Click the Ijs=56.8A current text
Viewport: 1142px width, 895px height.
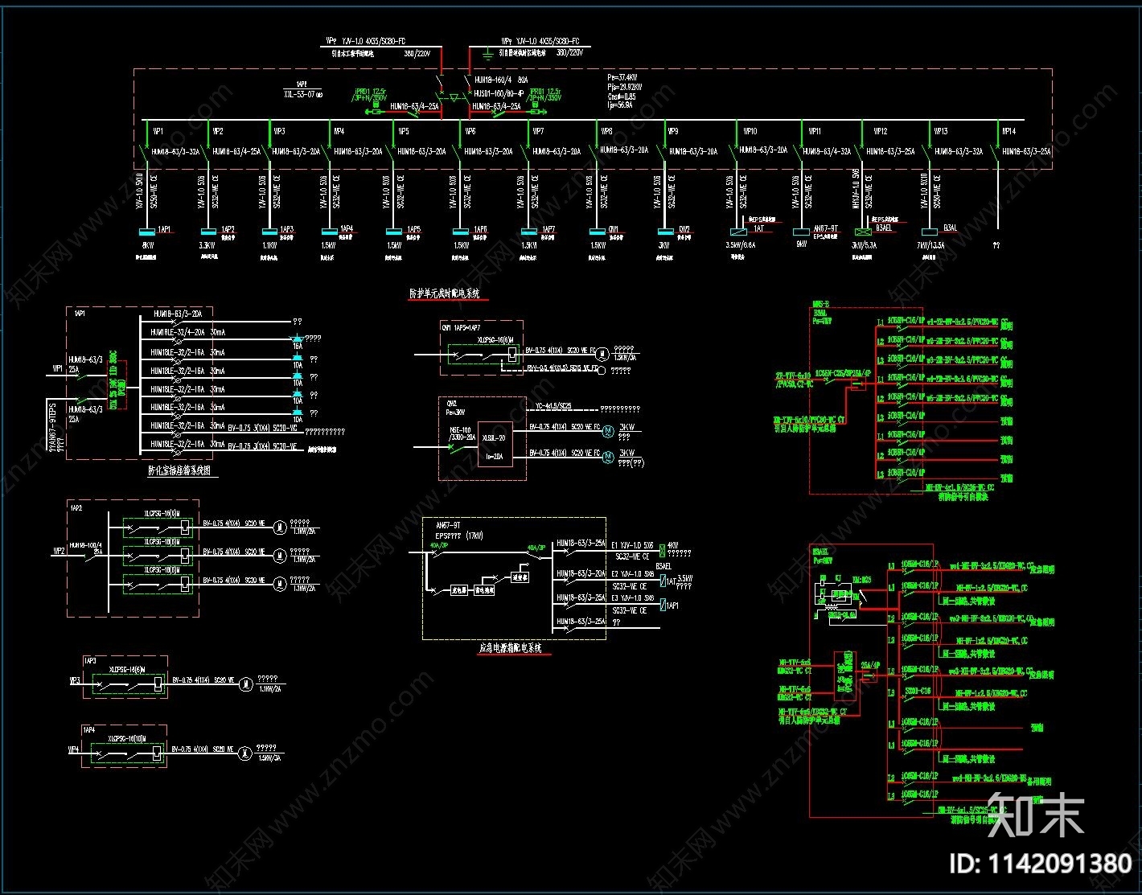click(x=620, y=105)
